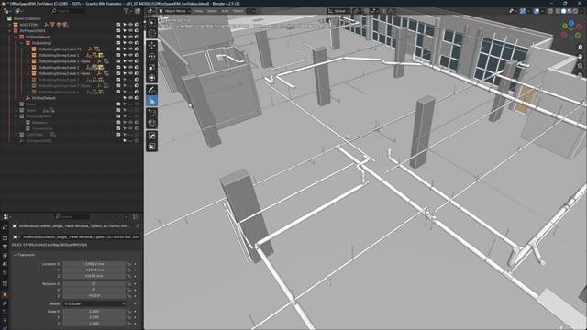Click animate dot beside Scale X
This screenshot has height=330, width=587.
tap(135, 312)
